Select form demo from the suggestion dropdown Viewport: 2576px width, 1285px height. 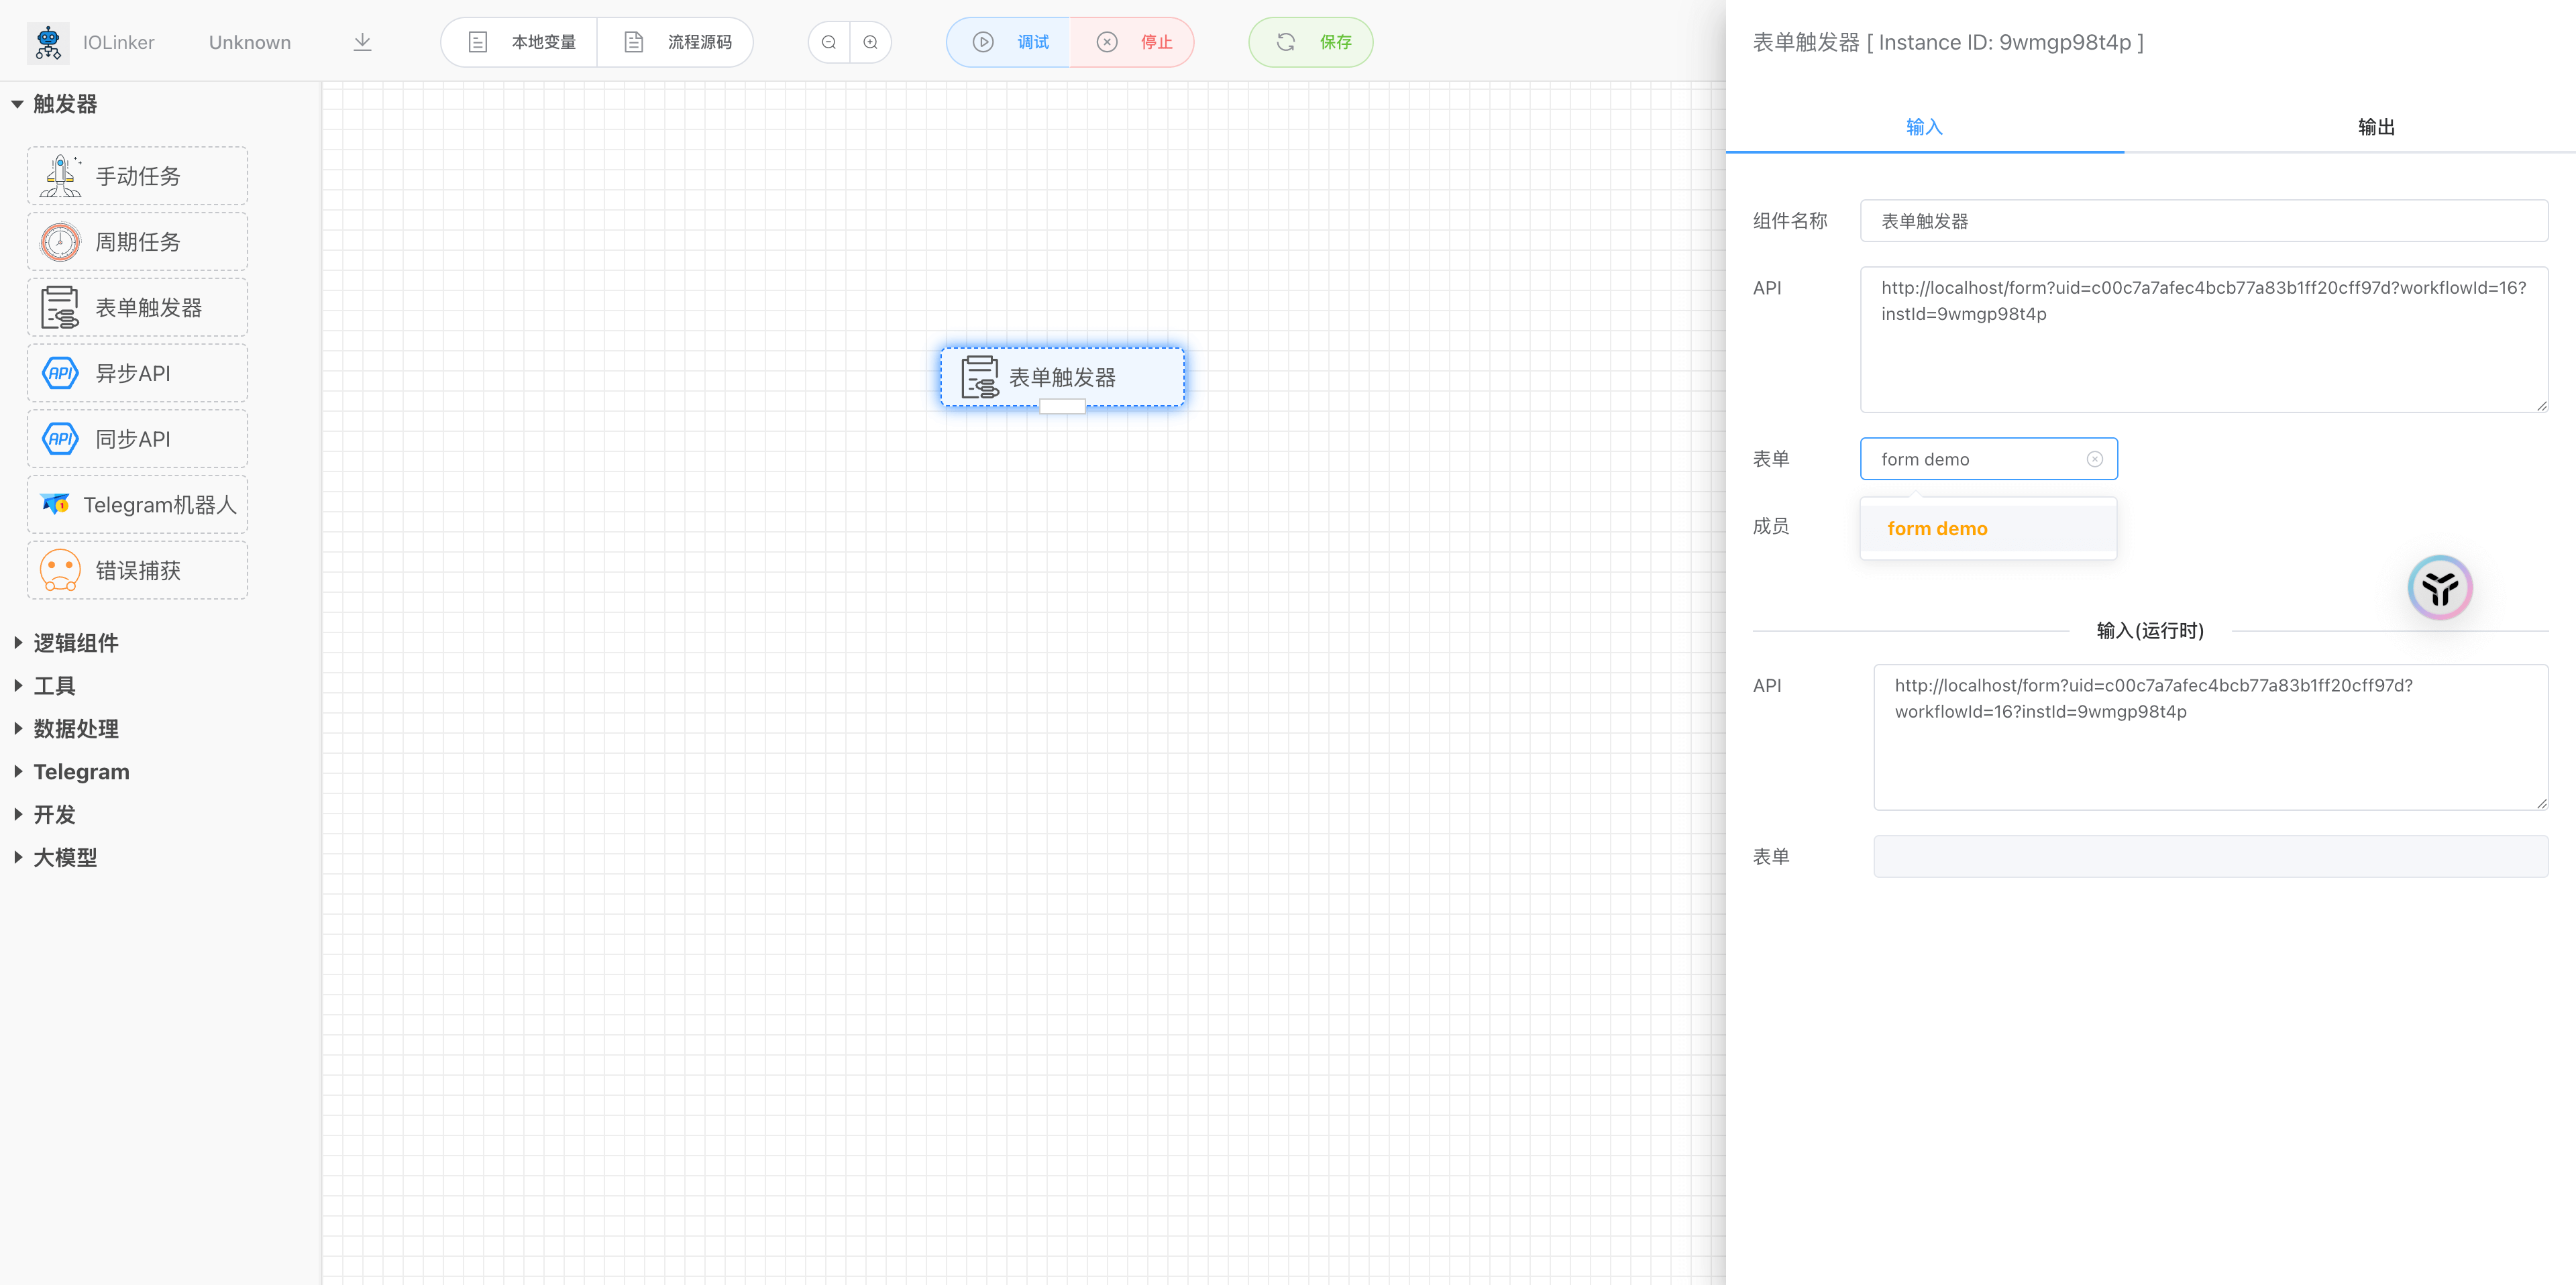click(1937, 528)
